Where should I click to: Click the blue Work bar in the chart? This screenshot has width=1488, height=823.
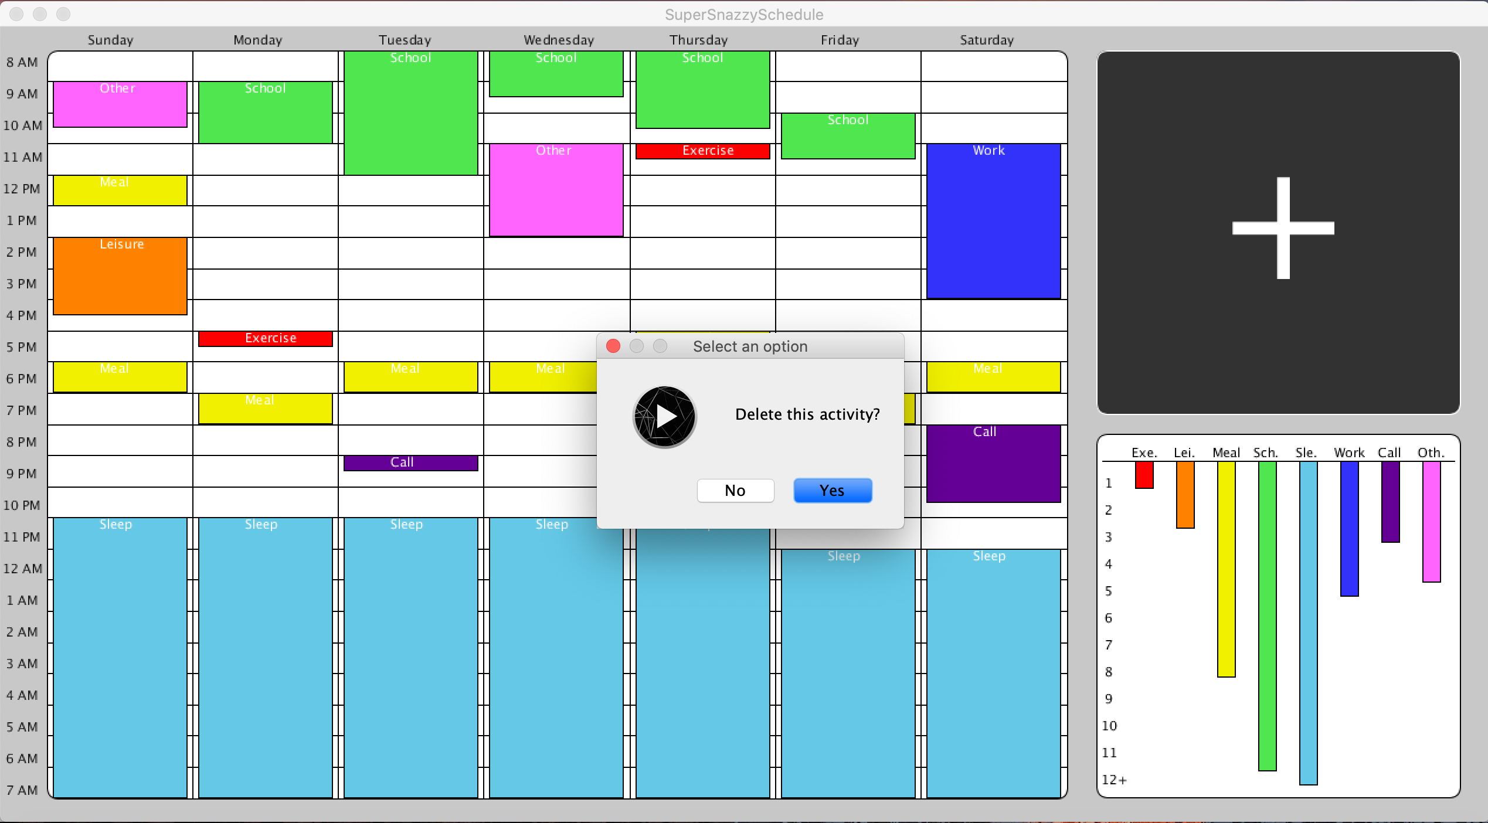pyautogui.click(x=1349, y=528)
